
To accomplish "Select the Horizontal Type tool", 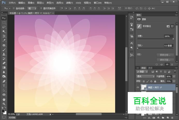I will [4, 86].
